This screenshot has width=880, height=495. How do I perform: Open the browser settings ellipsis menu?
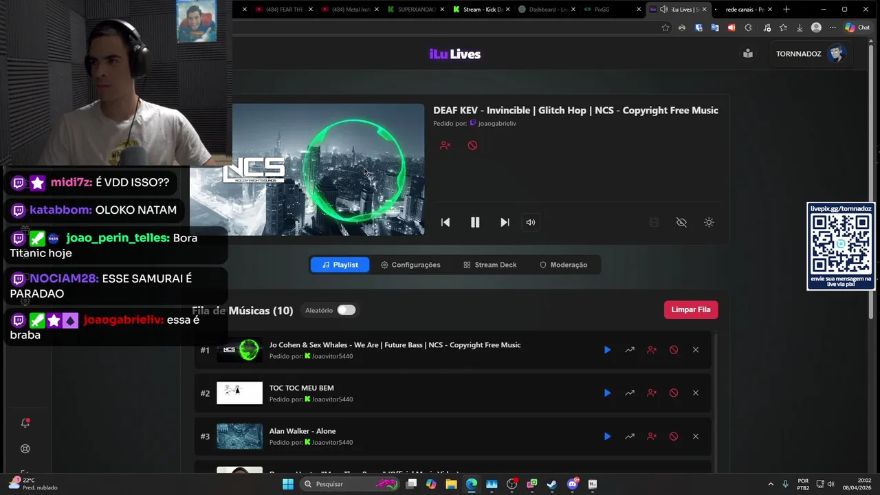pos(833,27)
